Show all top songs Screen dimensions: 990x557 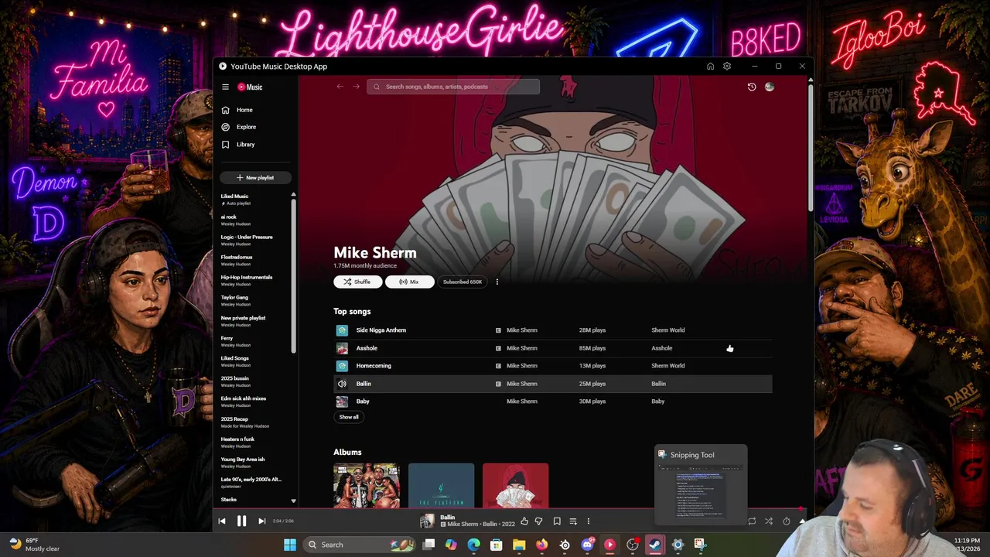pos(349,417)
